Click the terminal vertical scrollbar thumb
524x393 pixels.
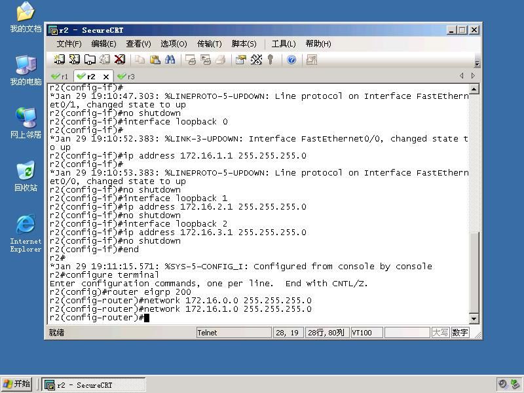point(474,272)
